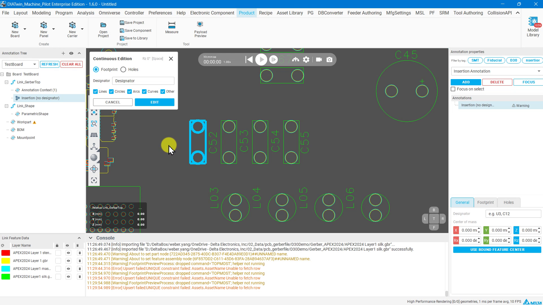Uncheck the Arcs checkbox
The image size is (543, 305).
[x=130, y=91]
